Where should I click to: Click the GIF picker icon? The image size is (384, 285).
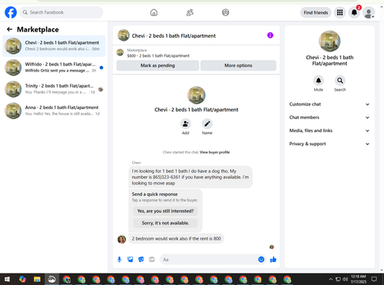click(152, 260)
